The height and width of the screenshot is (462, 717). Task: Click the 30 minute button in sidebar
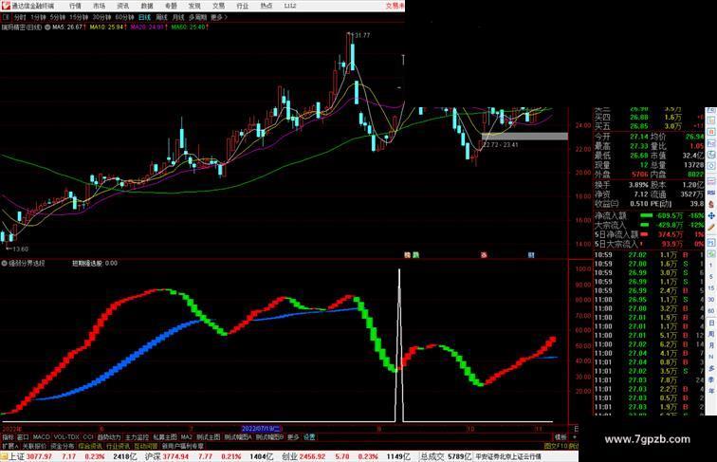click(711, 300)
